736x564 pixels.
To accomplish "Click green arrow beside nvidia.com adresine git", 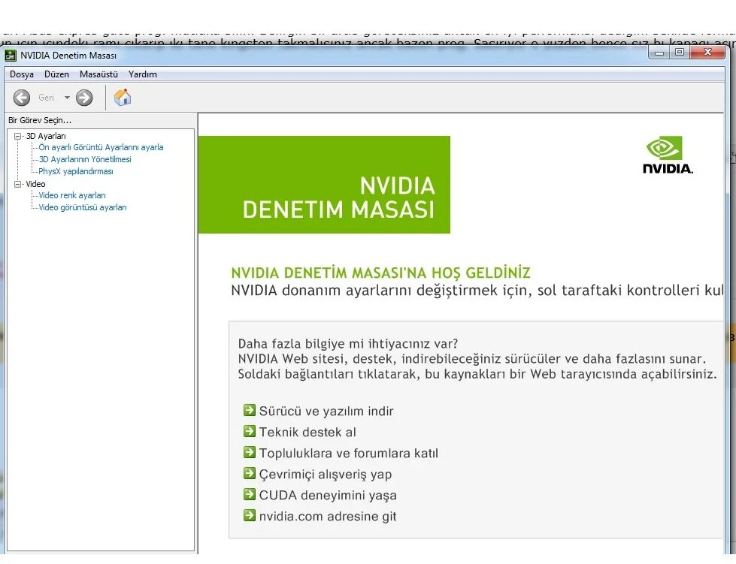I will tap(250, 516).
